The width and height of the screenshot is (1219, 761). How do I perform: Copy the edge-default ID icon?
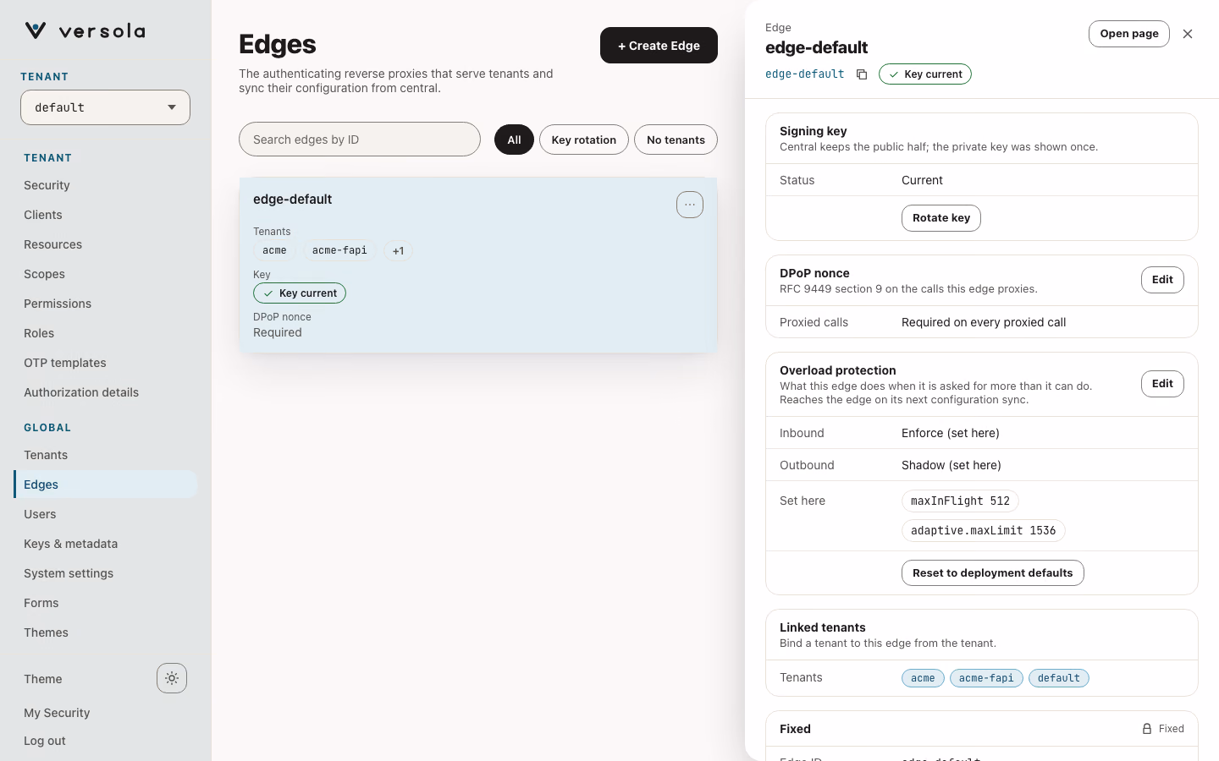click(x=862, y=74)
